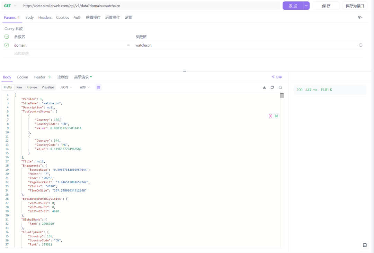Switch response view to Raw
This screenshot has width=374, height=253.
click(19, 87)
